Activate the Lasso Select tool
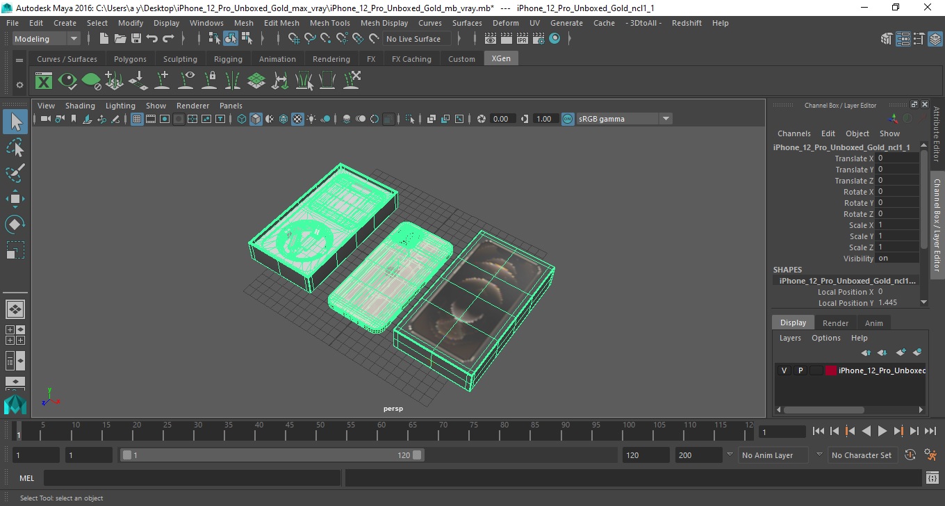 [x=15, y=148]
